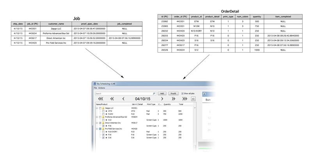The image size is (312, 164).
Task: Skip forward with the double right arrow
Action: pos(173,99)
